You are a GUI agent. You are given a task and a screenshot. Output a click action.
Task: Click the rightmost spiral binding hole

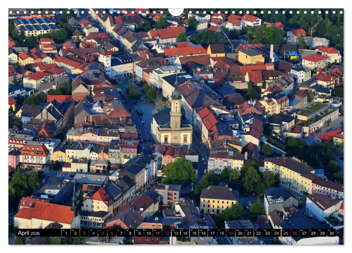(341, 12)
